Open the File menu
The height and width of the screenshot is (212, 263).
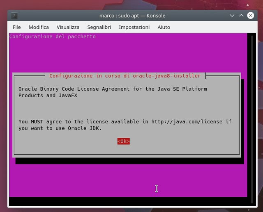pyautogui.click(x=17, y=27)
